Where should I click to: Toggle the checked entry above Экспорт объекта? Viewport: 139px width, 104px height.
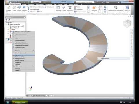pyautogui.click(x=23, y=59)
